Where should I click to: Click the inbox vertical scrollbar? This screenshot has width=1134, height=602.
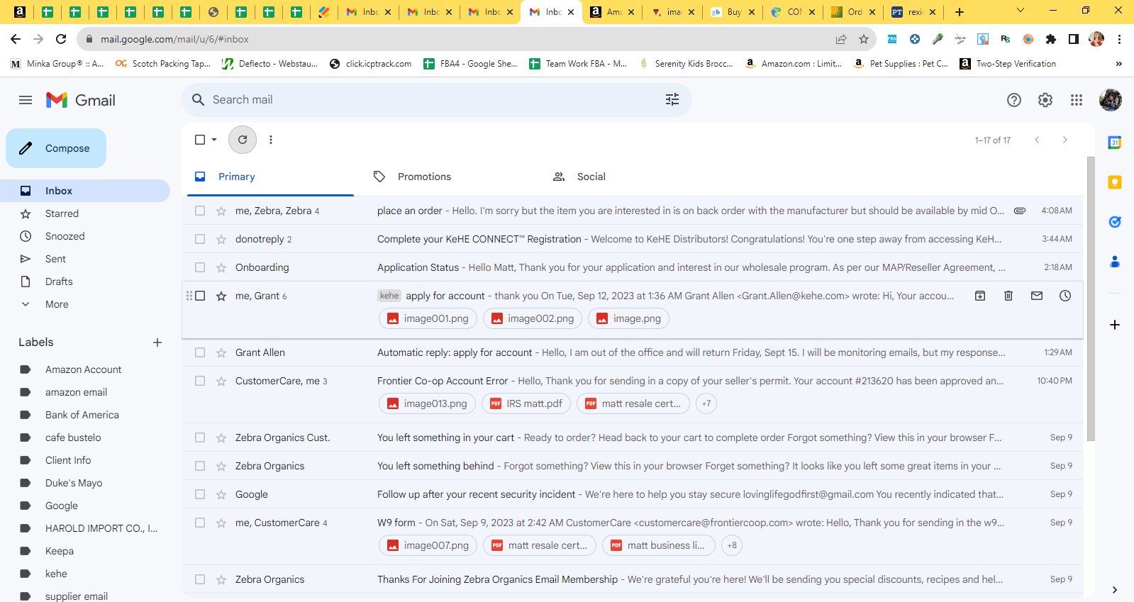click(x=1091, y=298)
